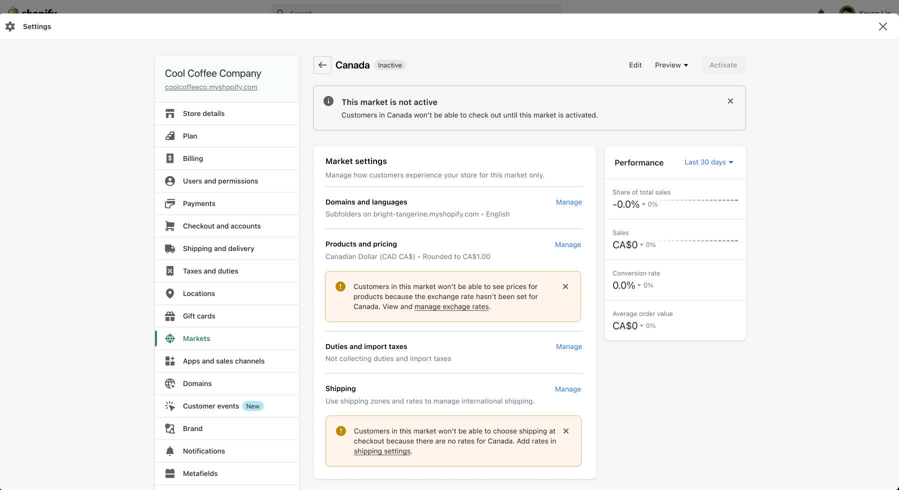Viewport: 899px width, 490px height.
Task: Click the Locations pin icon
Action: (170, 293)
